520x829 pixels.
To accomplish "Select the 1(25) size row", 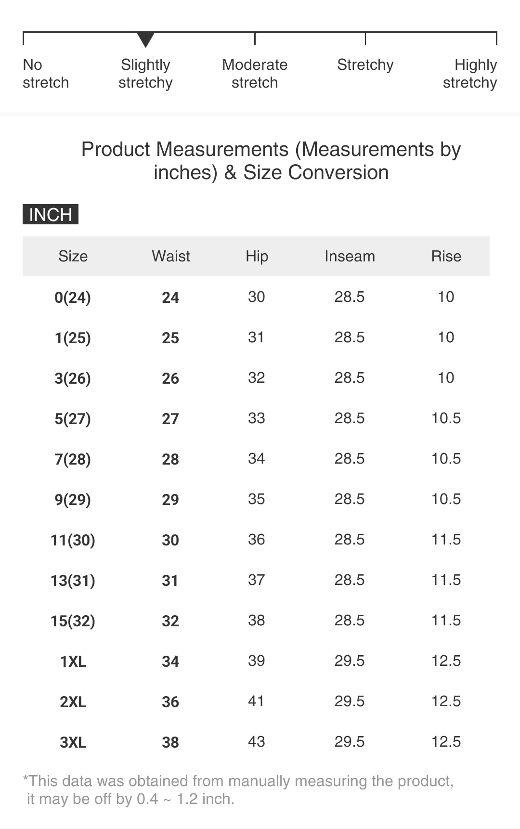I will (73, 338).
